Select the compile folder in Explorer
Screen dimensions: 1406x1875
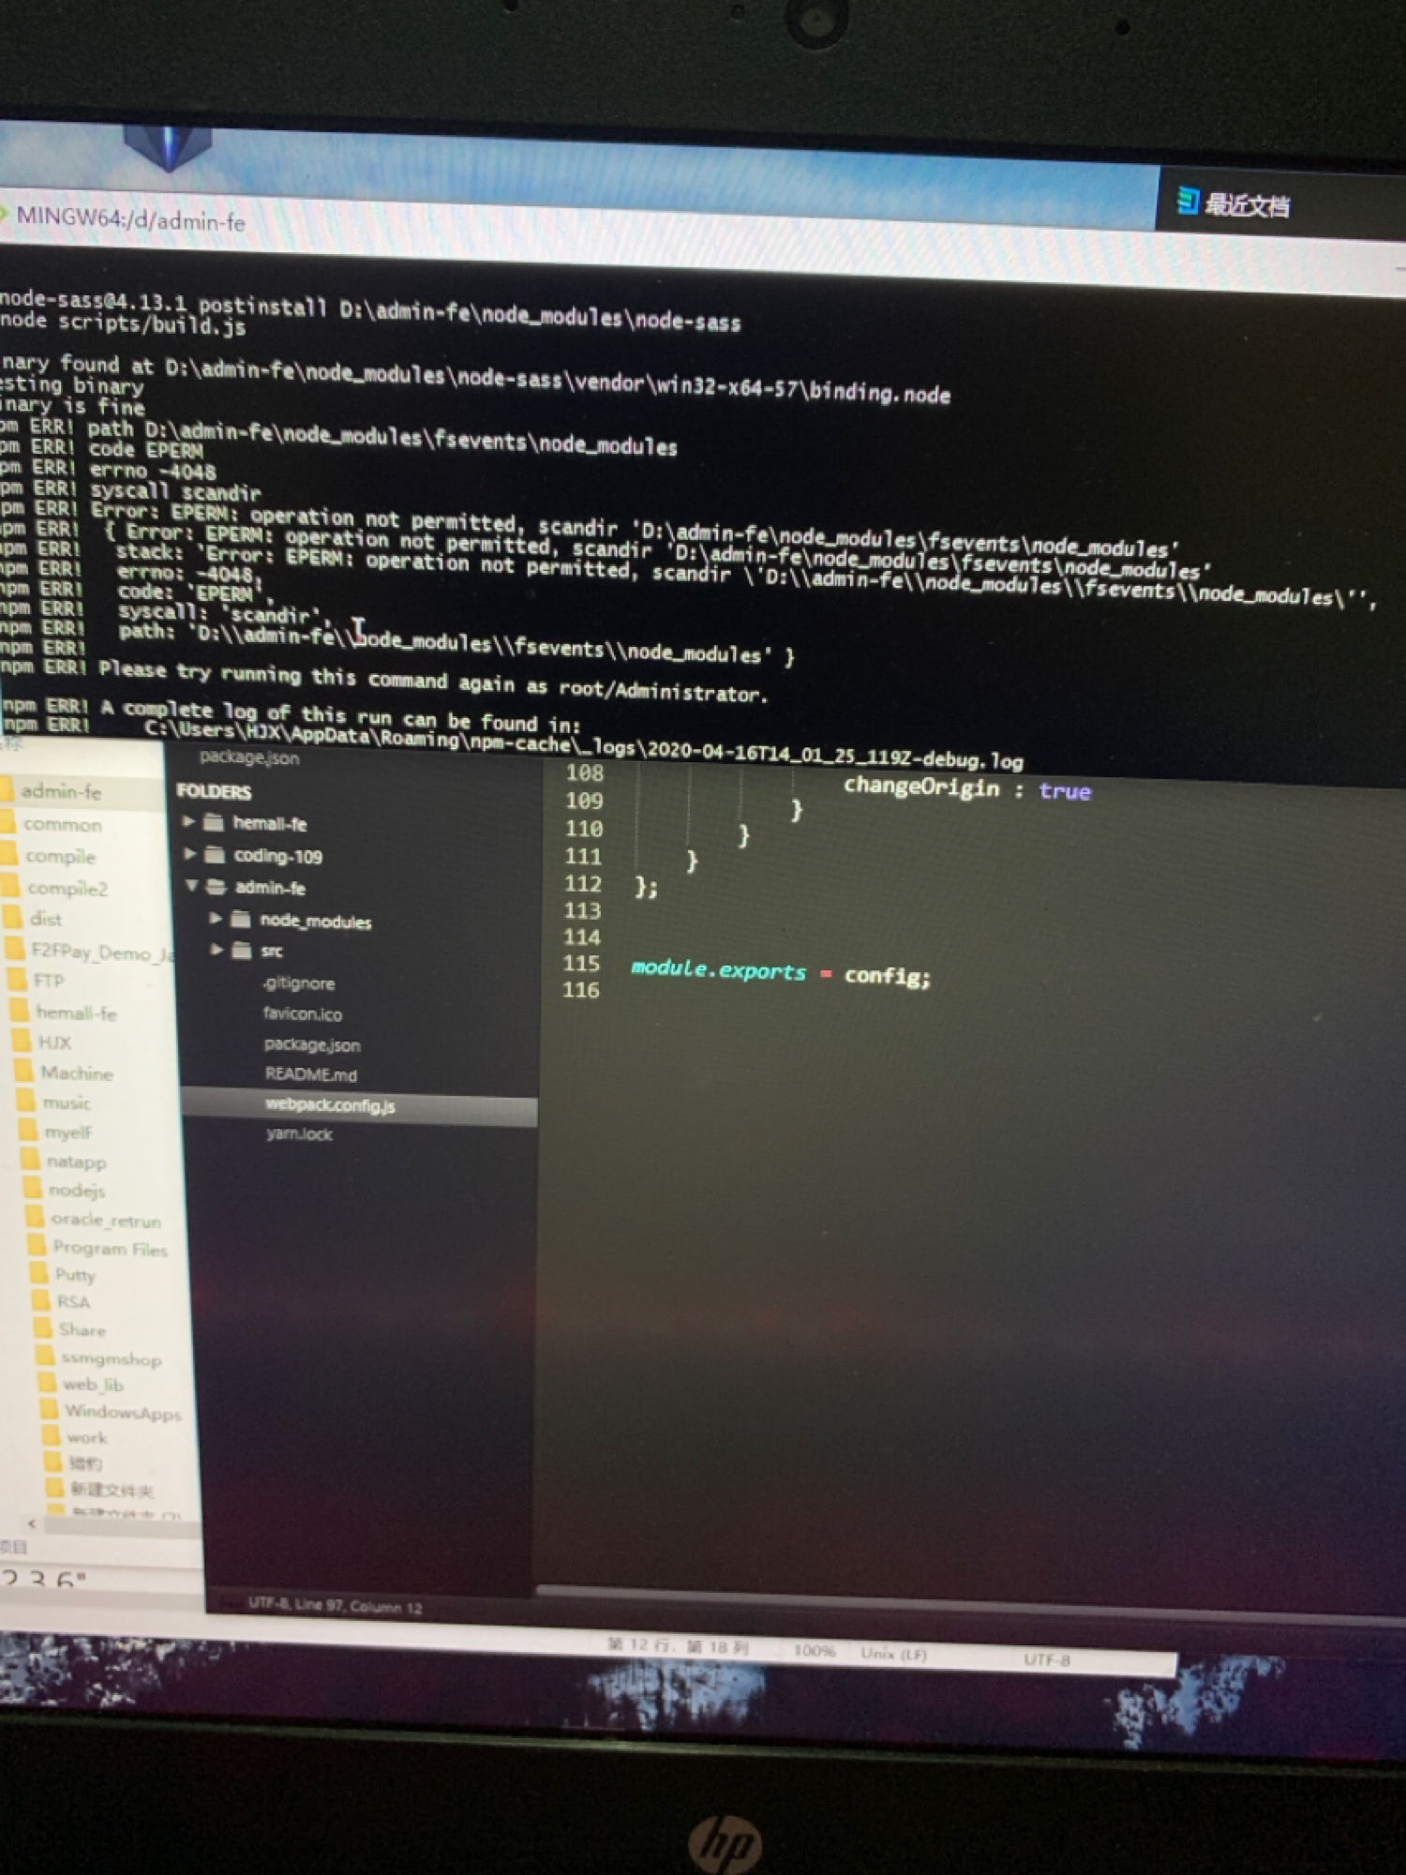tap(60, 856)
